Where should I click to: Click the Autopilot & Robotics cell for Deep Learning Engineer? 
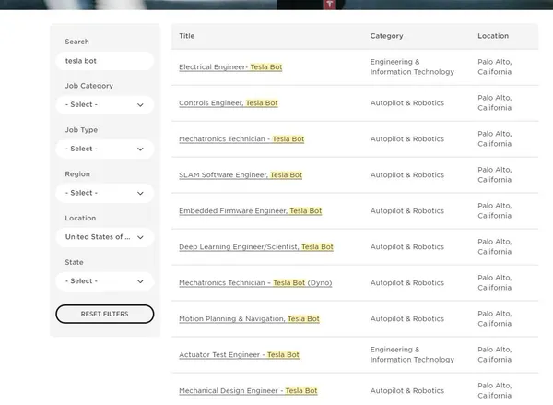click(x=407, y=247)
